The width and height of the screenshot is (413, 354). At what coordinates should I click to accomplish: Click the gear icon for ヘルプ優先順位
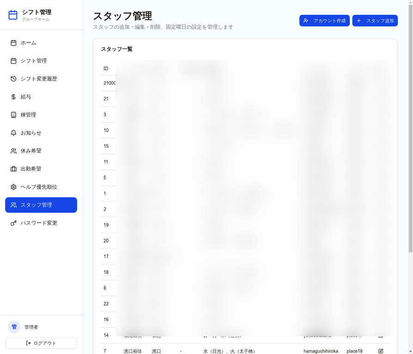(x=13, y=187)
